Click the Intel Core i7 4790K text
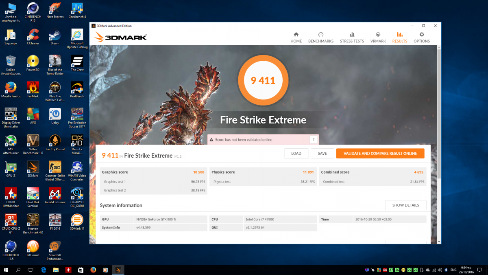 [x=261, y=219]
